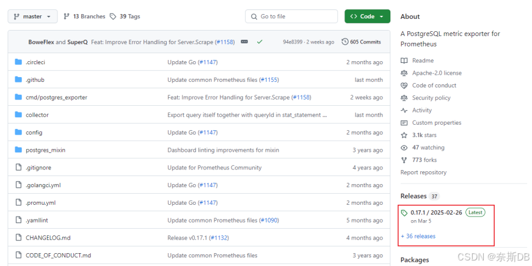Image resolution: width=532 pixels, height=266 pixels.
Task: Open the Releases 37 heading
Action: pos(420,196)
